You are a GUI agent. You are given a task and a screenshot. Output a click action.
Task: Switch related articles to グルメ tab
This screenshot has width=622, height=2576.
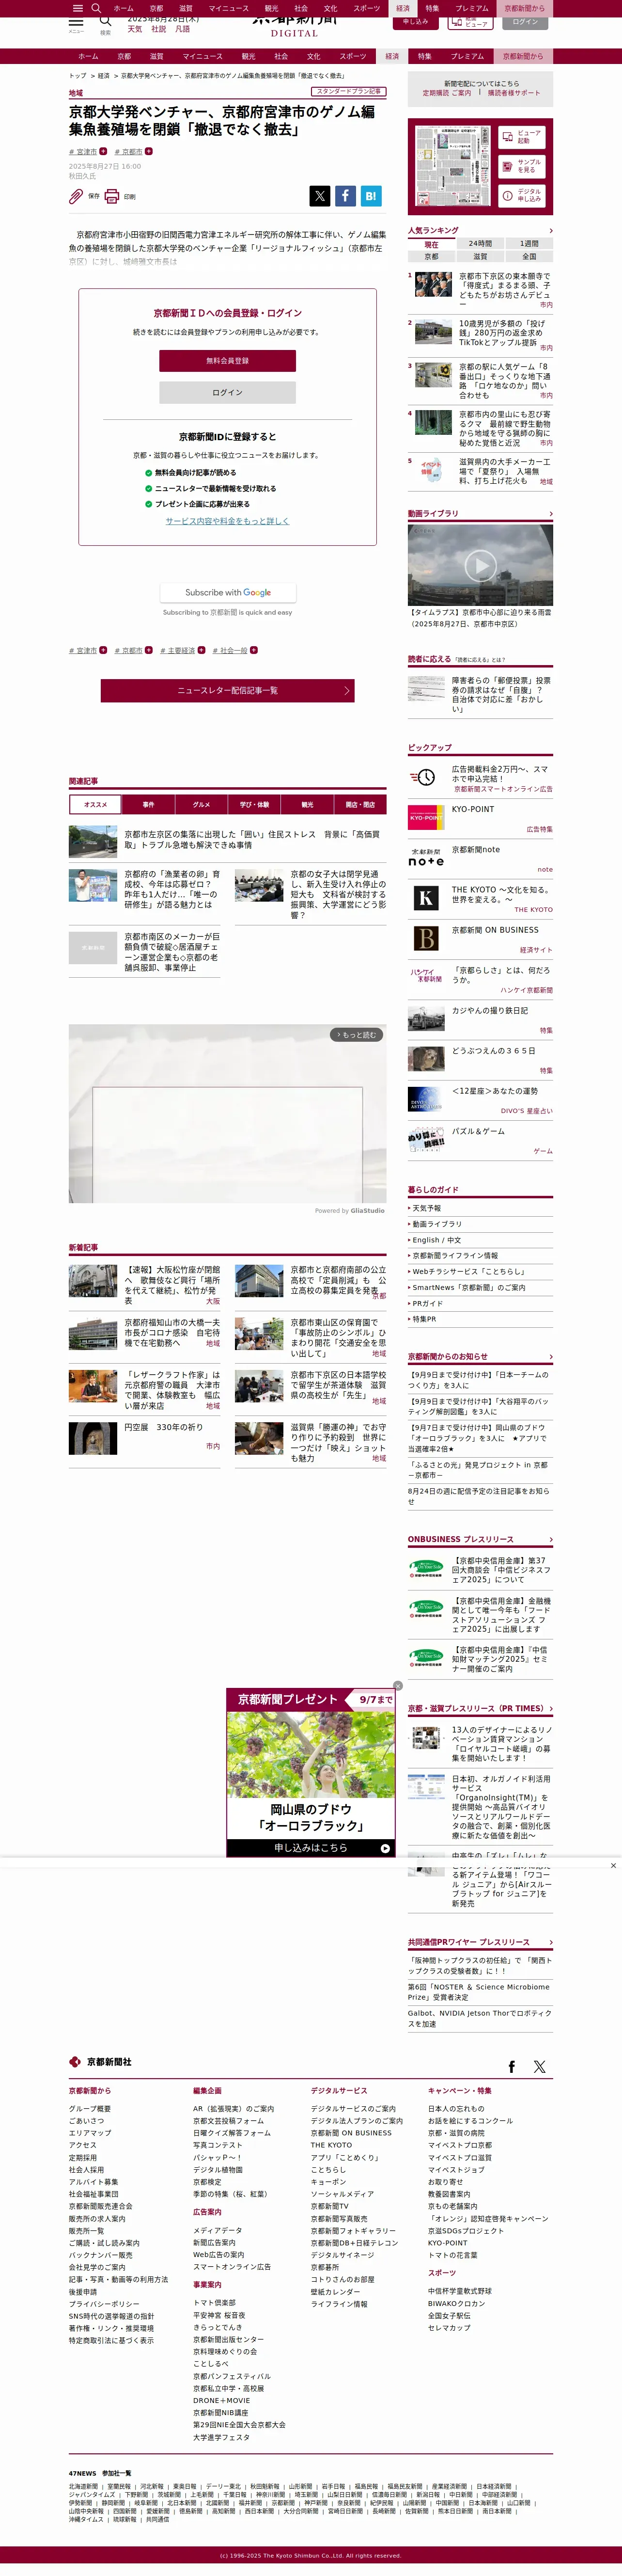pyautogui.click(x=201, y=804)
